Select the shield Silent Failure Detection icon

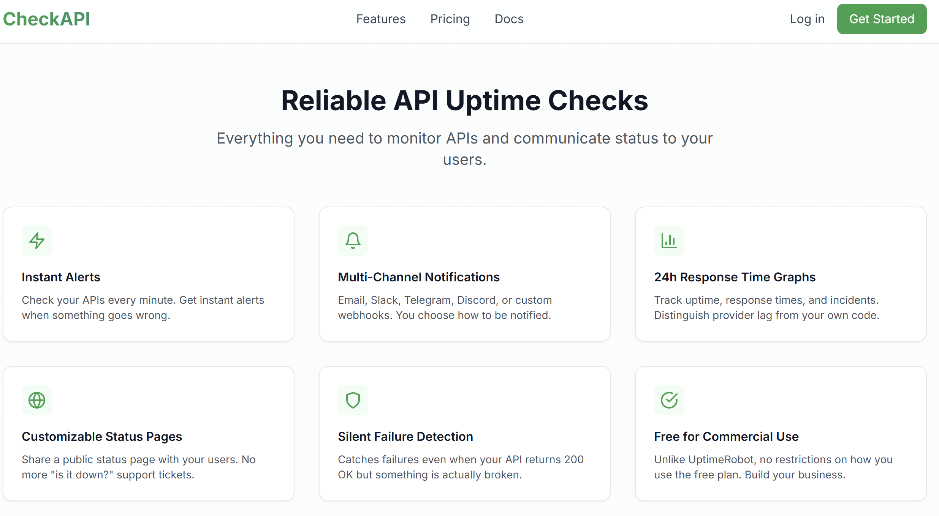pos(353,400)
